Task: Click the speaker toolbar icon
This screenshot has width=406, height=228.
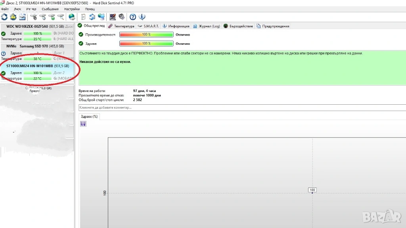Action: (x=121, y=17)
